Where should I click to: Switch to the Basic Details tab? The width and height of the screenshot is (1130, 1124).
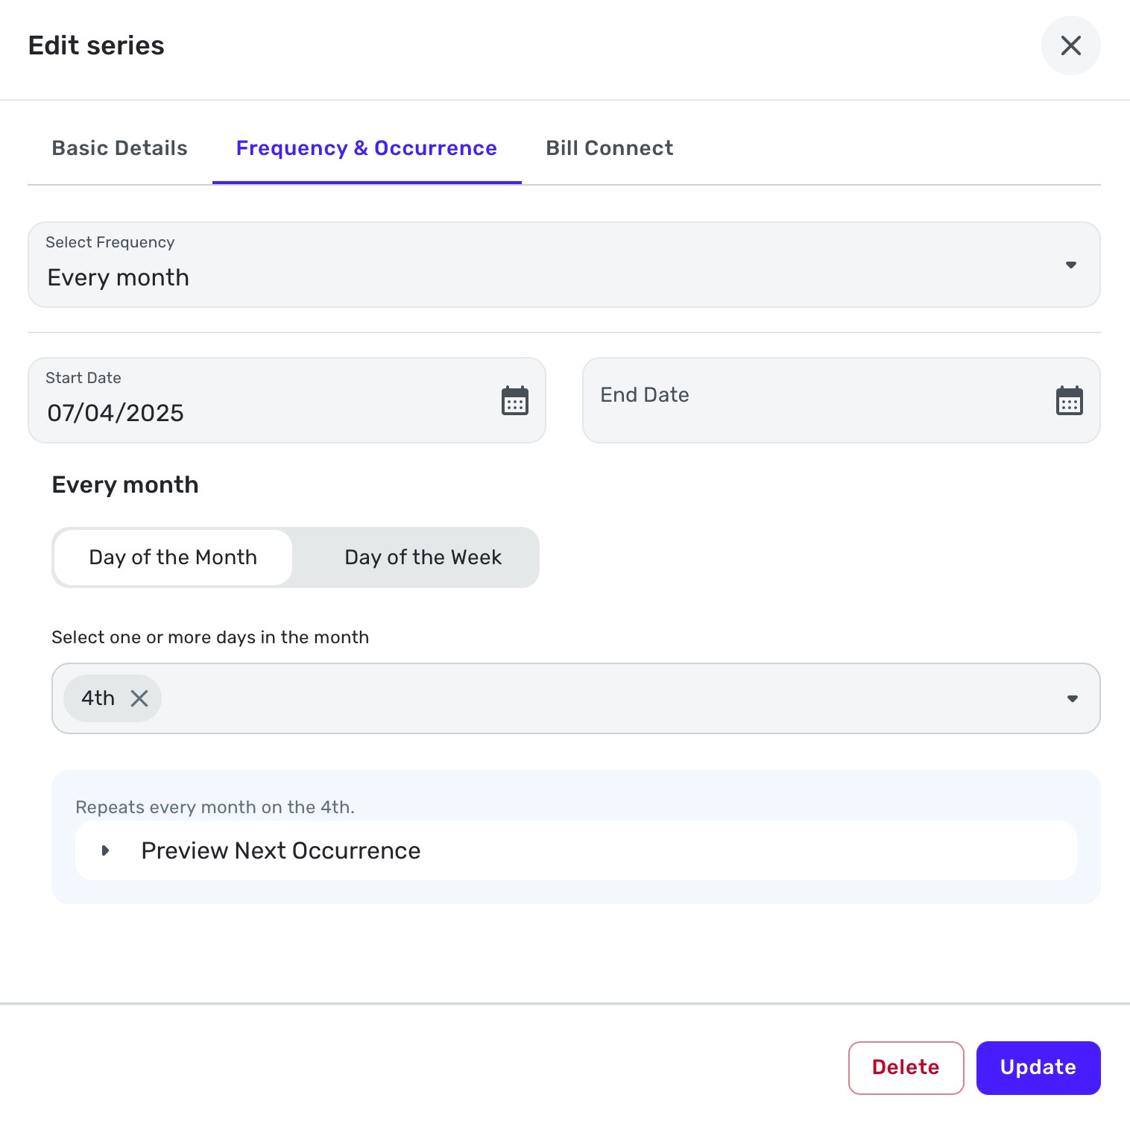pos(120,148)
